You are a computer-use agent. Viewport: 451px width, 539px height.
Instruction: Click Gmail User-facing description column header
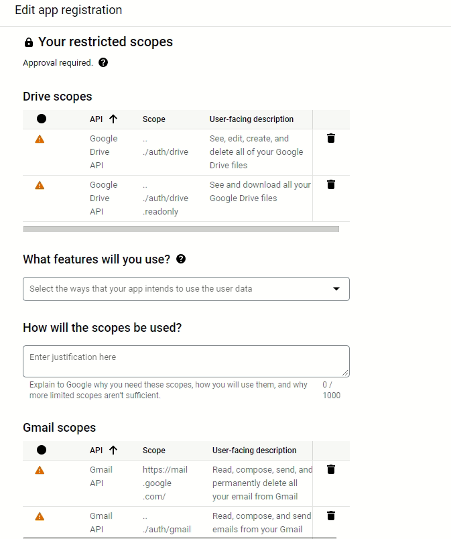point(254,451)
